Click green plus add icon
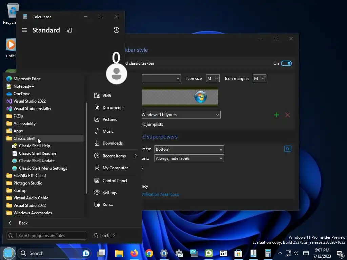Screen dimensions: 347x260 pos(277,115)
